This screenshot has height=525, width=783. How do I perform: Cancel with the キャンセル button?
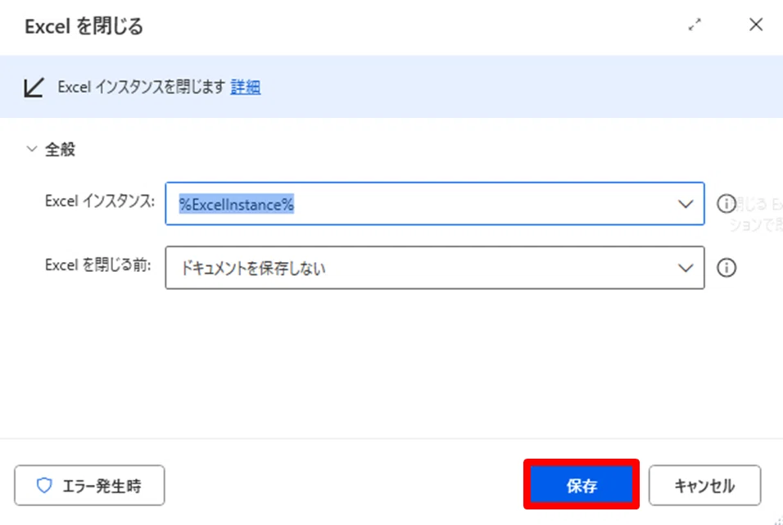[x=704, y=486]
